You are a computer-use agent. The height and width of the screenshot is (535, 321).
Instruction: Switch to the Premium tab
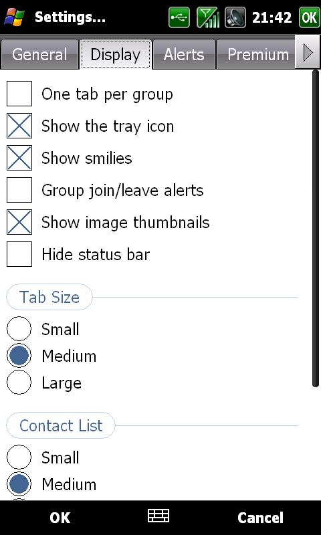(258, 54)
